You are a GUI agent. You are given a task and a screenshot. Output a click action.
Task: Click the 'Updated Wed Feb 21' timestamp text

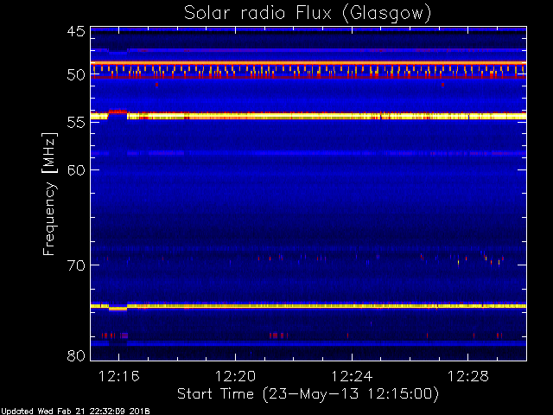click(x=75, y=412)
